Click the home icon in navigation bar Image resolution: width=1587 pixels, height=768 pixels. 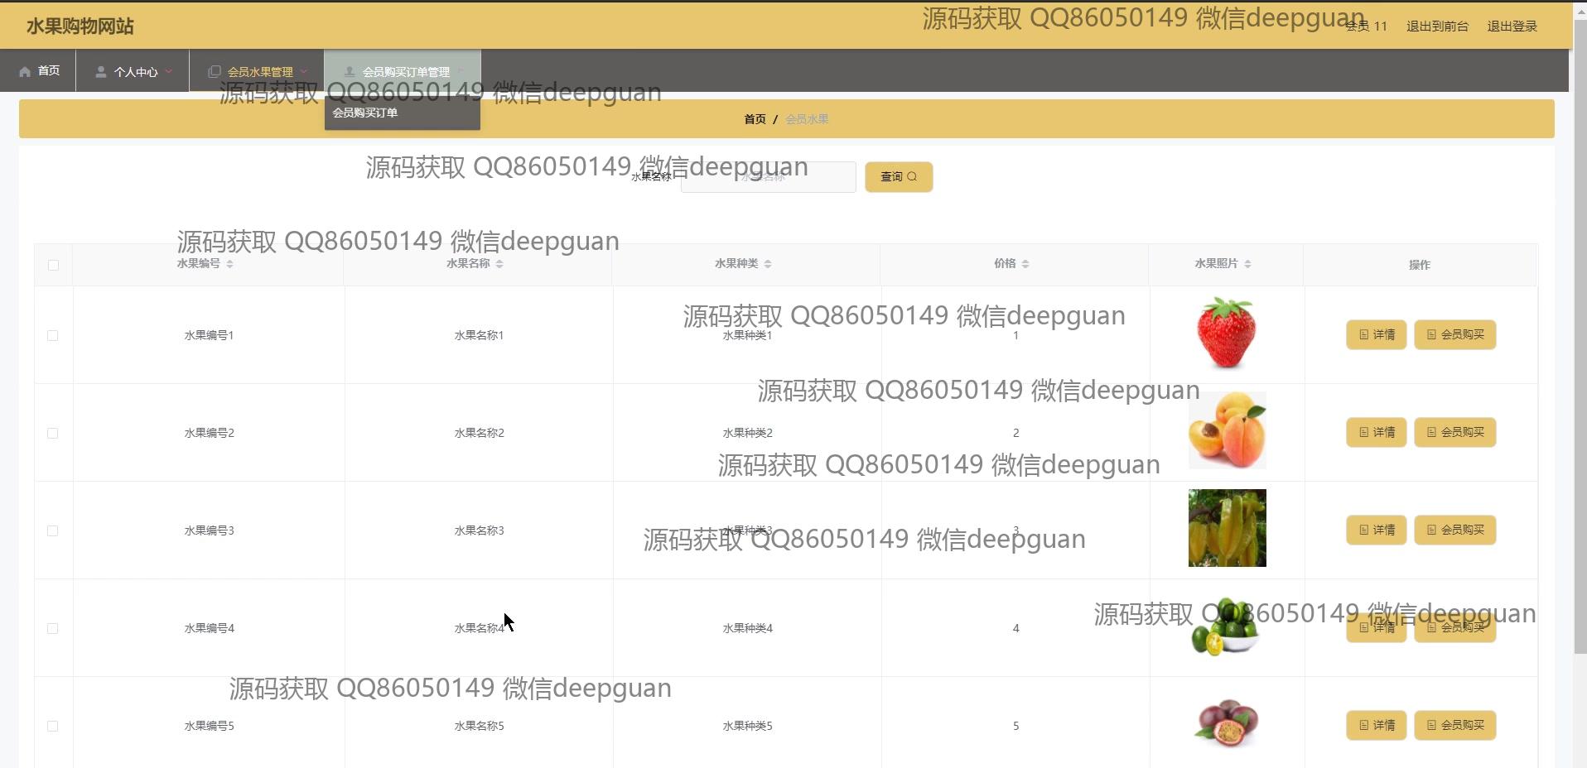tap(25, 71)
